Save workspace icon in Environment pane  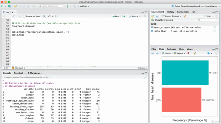[157, 16]
